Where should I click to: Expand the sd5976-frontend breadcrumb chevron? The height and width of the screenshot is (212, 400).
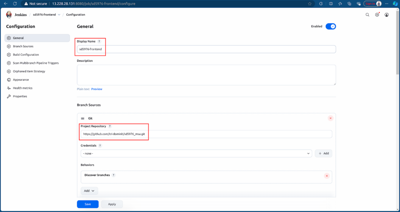point(59,15)
